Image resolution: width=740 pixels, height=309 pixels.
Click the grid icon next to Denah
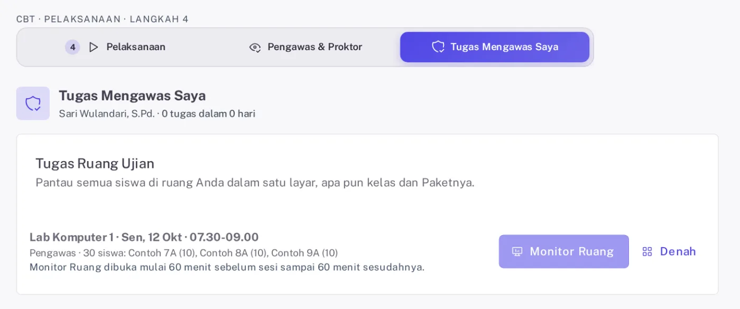pos(647,251)
